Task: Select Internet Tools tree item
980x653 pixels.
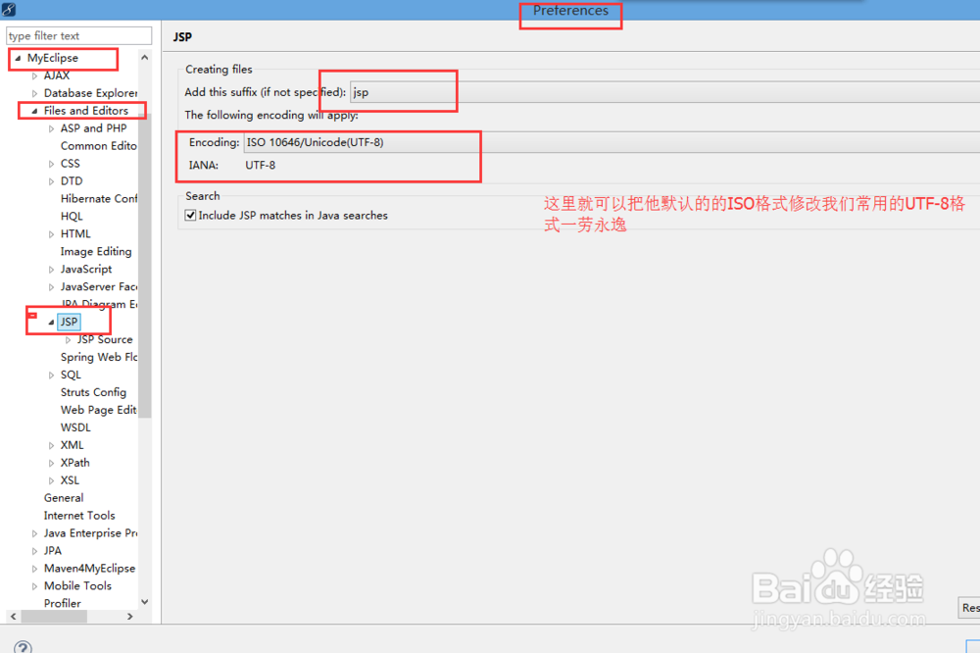Action: coord(79,516)
